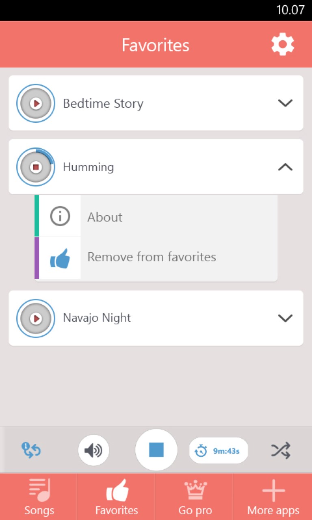Switch to the Songs tab

[39, 497]
